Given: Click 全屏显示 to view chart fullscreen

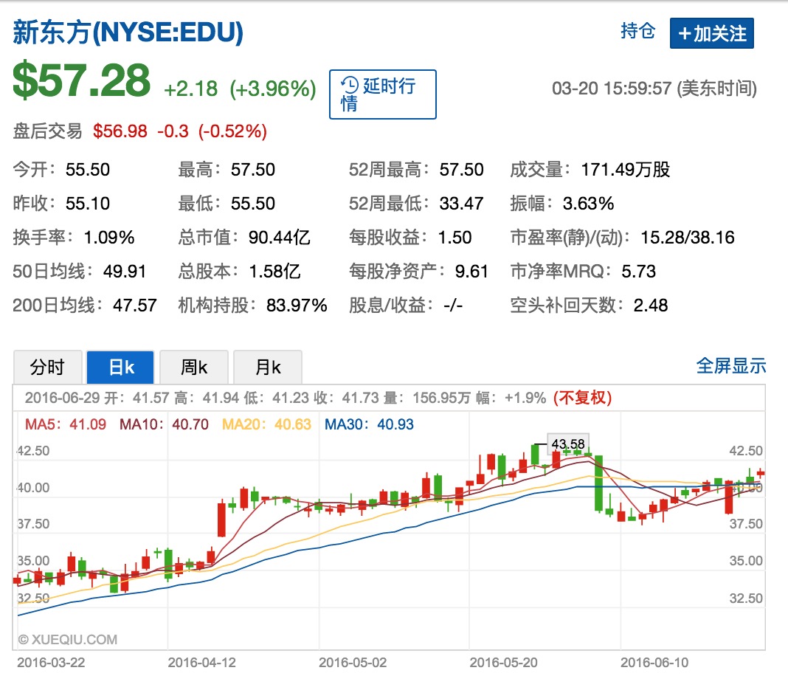Looking at the screenshot, I should (x=730, y=365).
